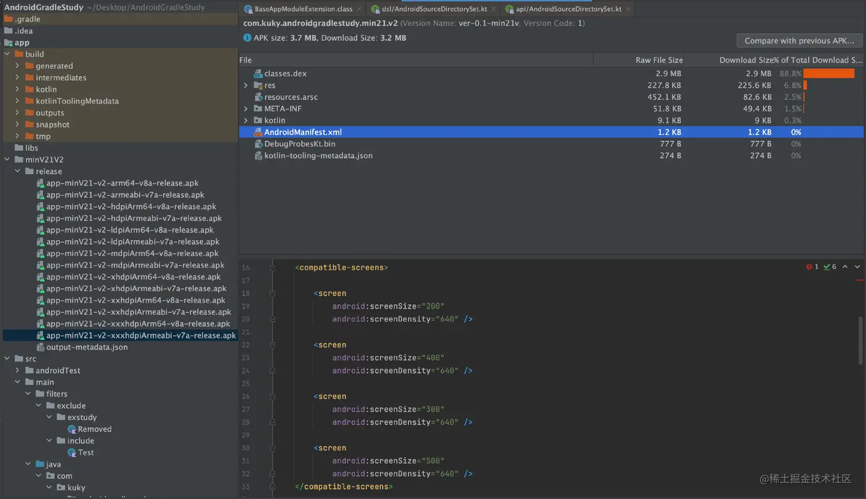The width and height of the screenshot is (866, 499).
Task: Select the kotlinToolingMetadata folder
Action: tap(77, 101)
